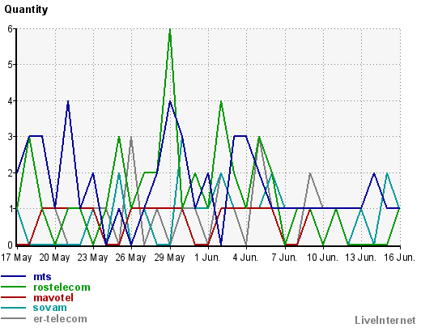
Task: Click the 17 May axis label
Action: (16, 258)
